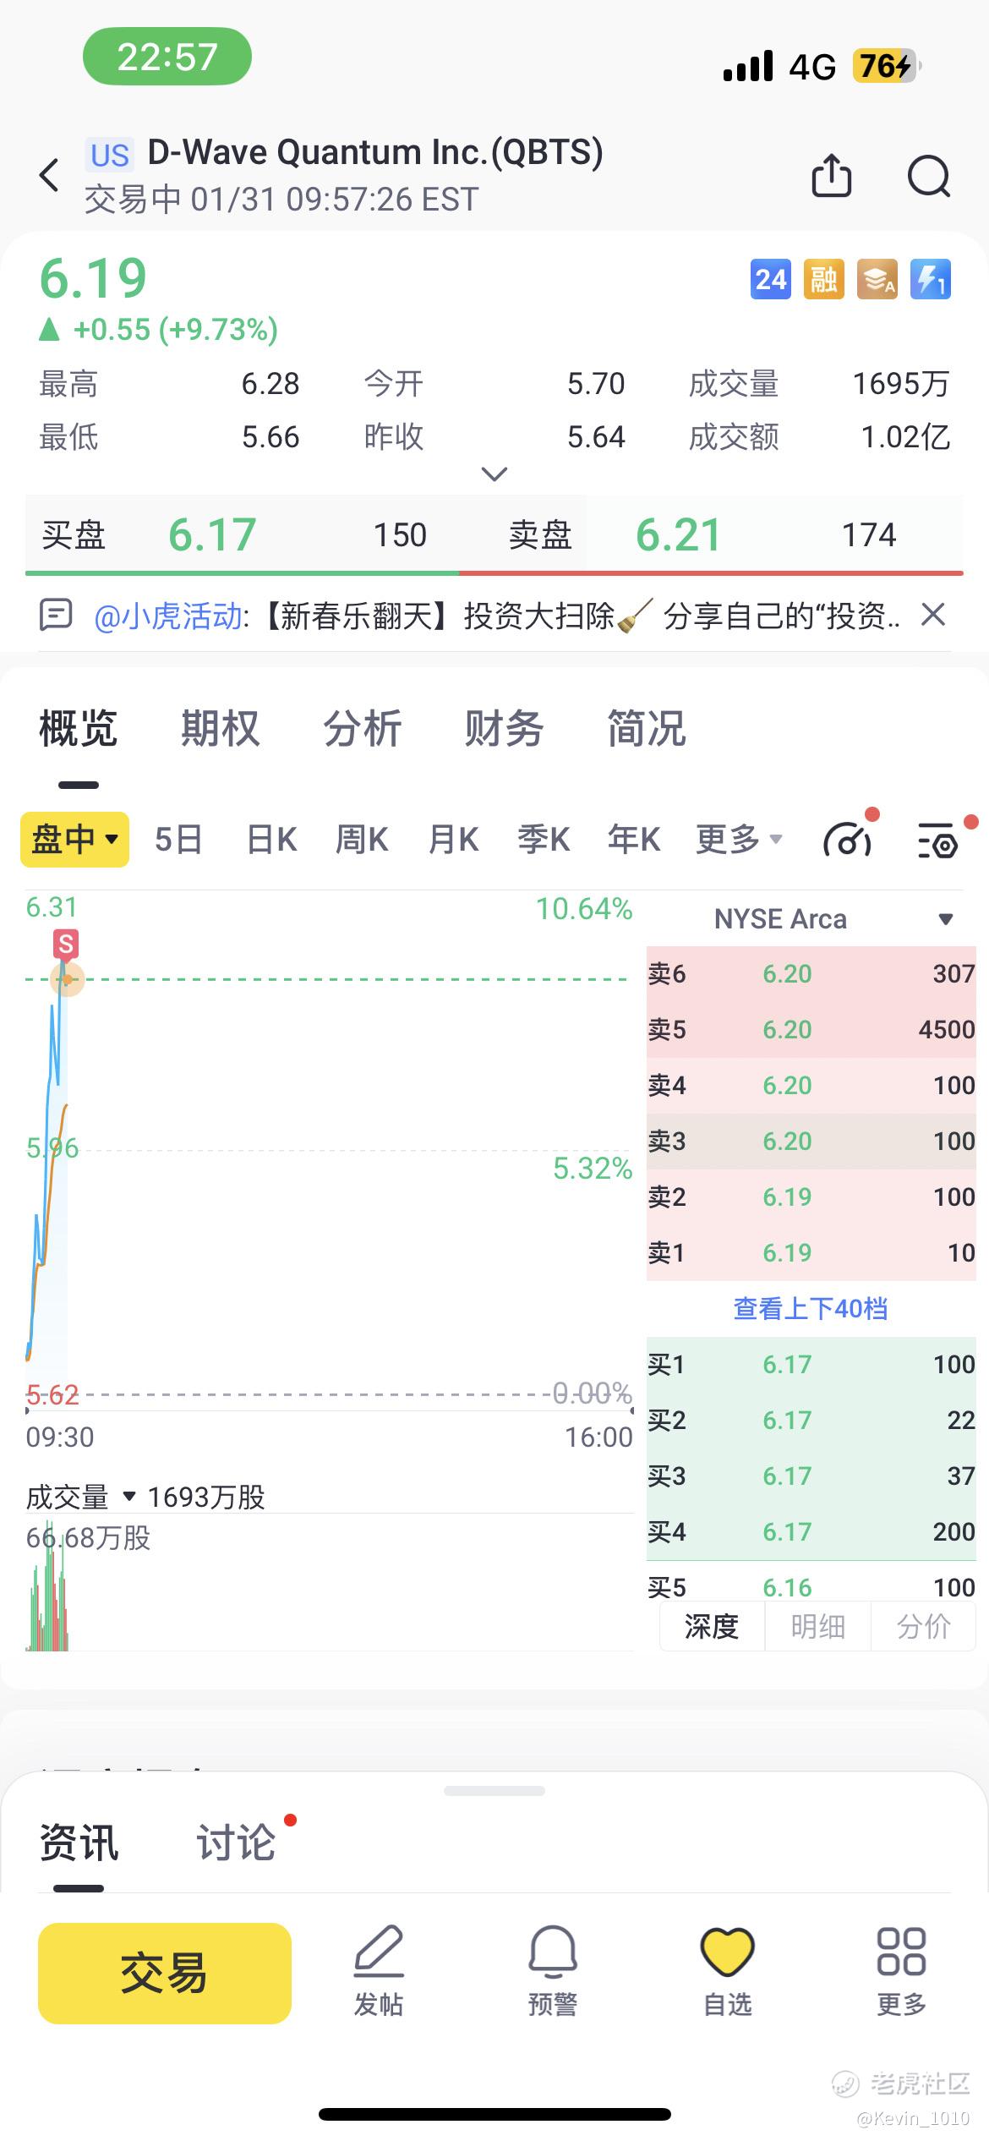Select the 卖5 row with 4500
The height and width of the screenshot is (2141, 989).
pos(811,1030)
